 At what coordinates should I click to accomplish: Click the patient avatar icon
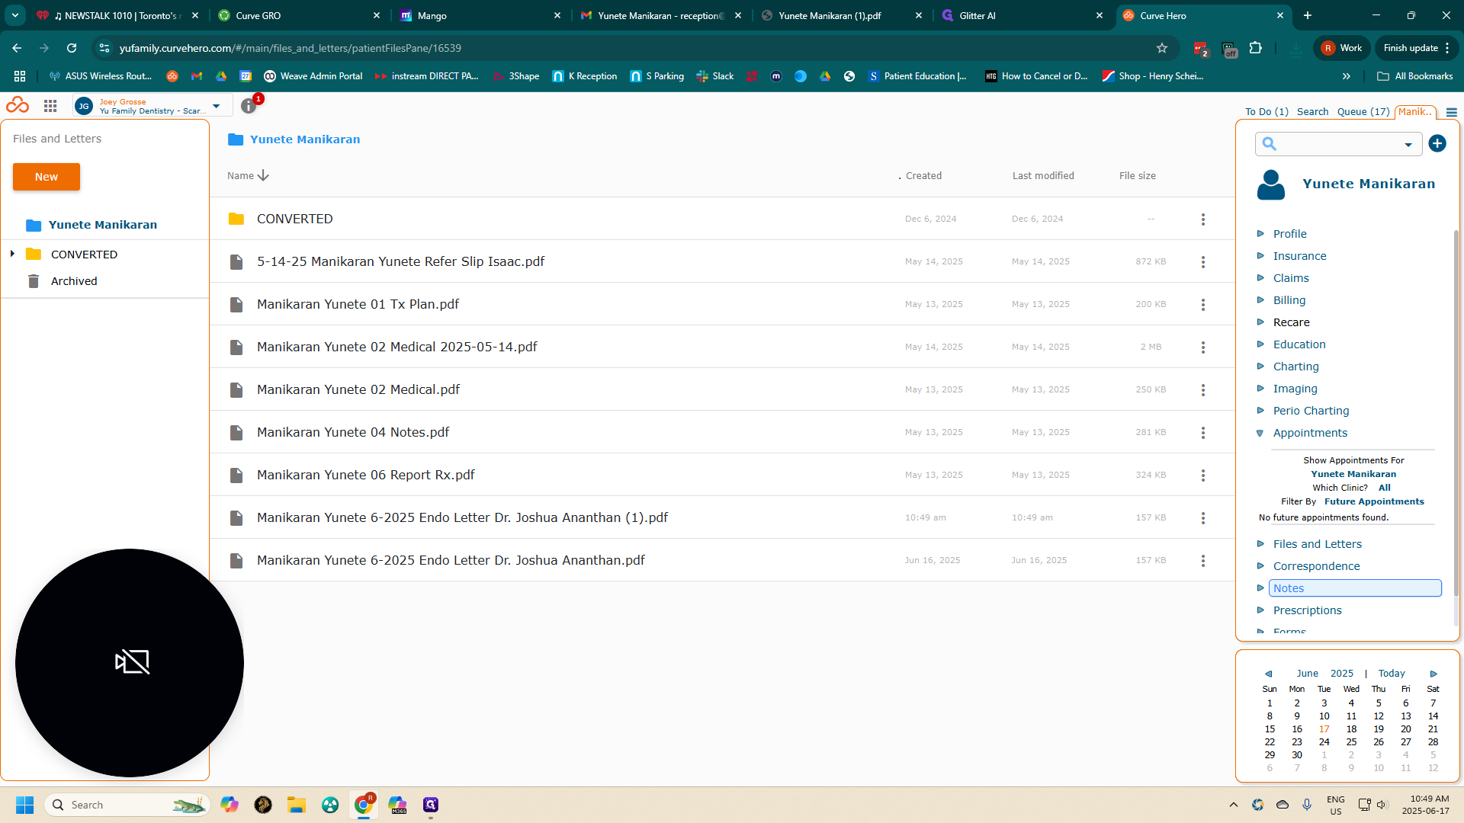(x=1271, y=184)
